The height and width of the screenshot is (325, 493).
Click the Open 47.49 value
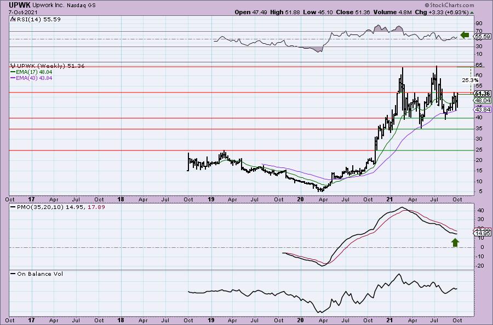(x=250, y=12)
